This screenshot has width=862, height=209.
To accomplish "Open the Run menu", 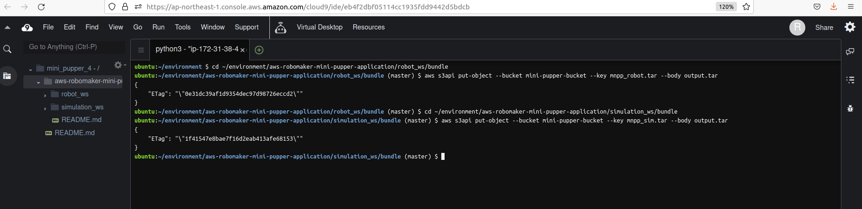I will click(x=158, y=27).
